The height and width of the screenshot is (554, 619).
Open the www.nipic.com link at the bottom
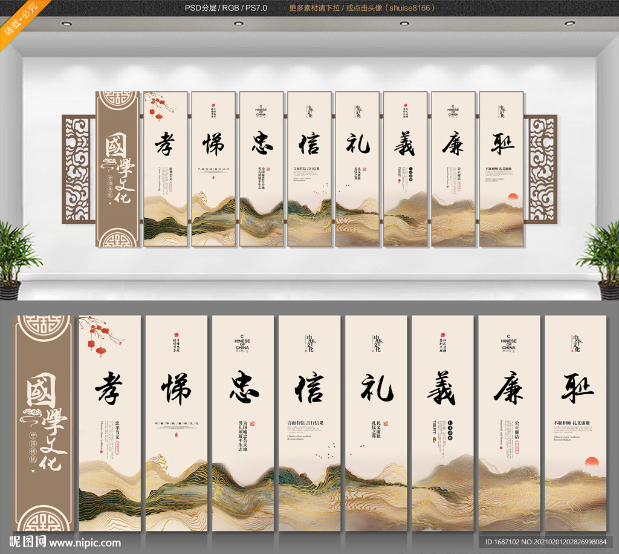85,543
